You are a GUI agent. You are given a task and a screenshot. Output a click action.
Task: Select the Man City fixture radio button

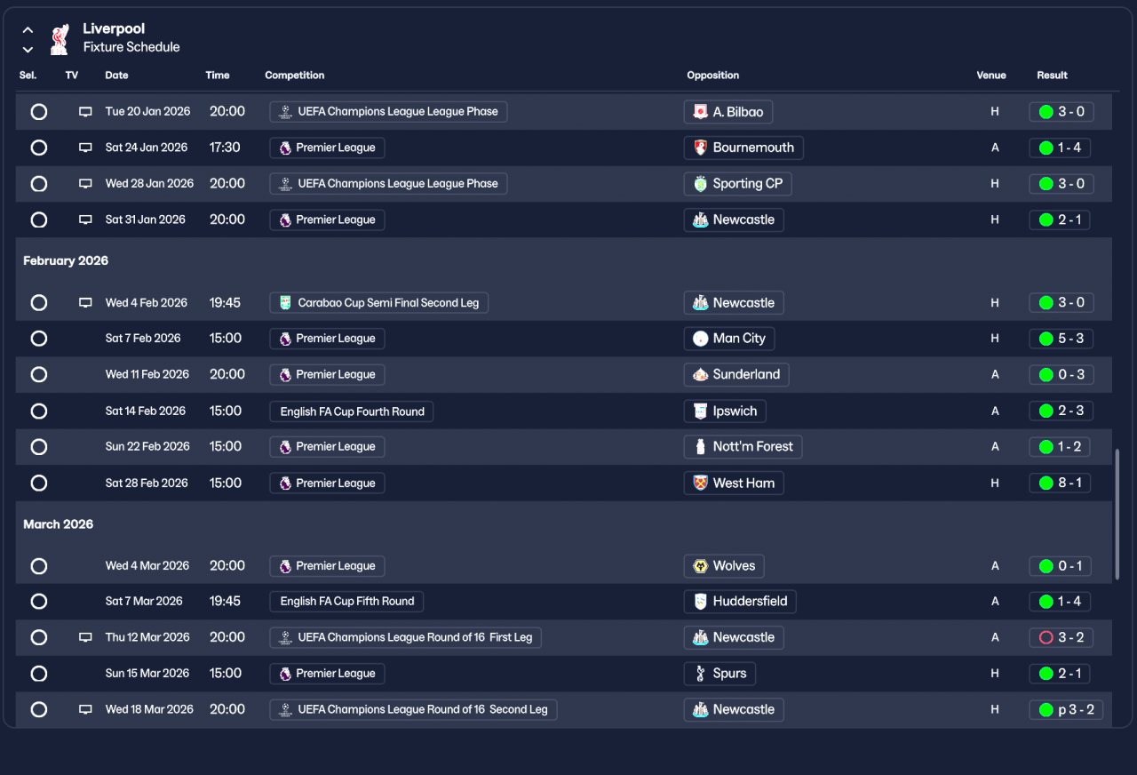[x=39, y=339]
